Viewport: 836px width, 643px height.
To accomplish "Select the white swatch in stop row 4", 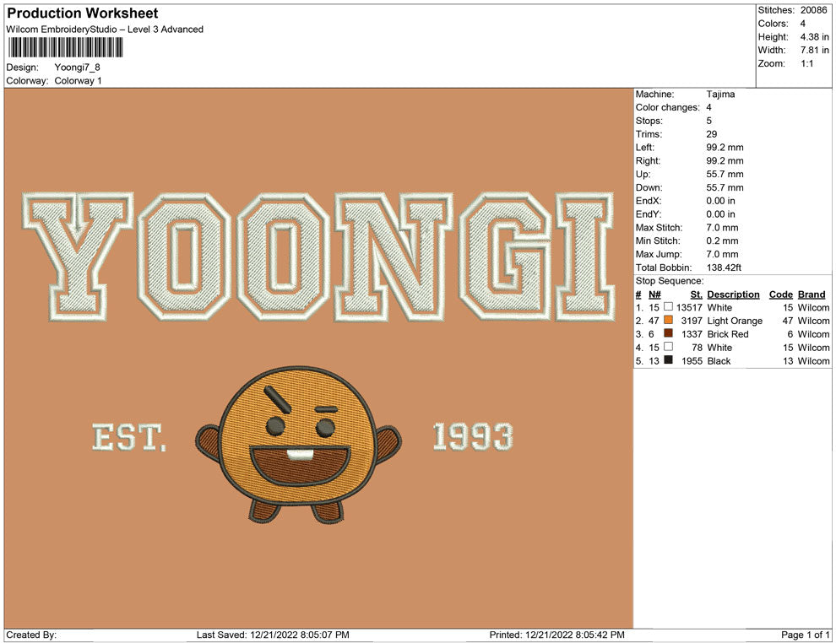I will point(668,348).
